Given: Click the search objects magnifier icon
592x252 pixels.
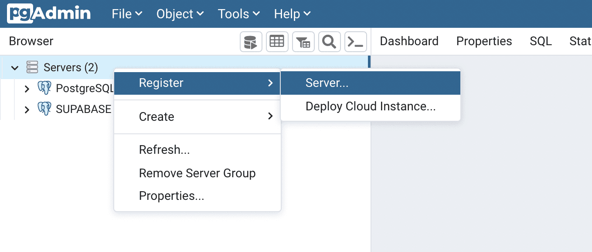Looking at the screenshot, I should tap(329, 41).
